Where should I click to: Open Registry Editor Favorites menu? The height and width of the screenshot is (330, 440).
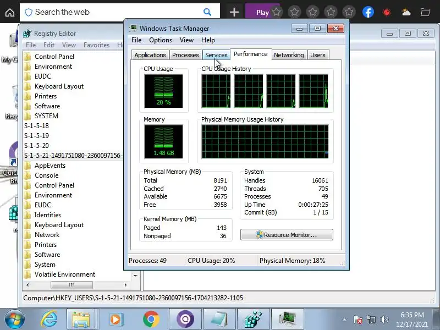[97, 45]
